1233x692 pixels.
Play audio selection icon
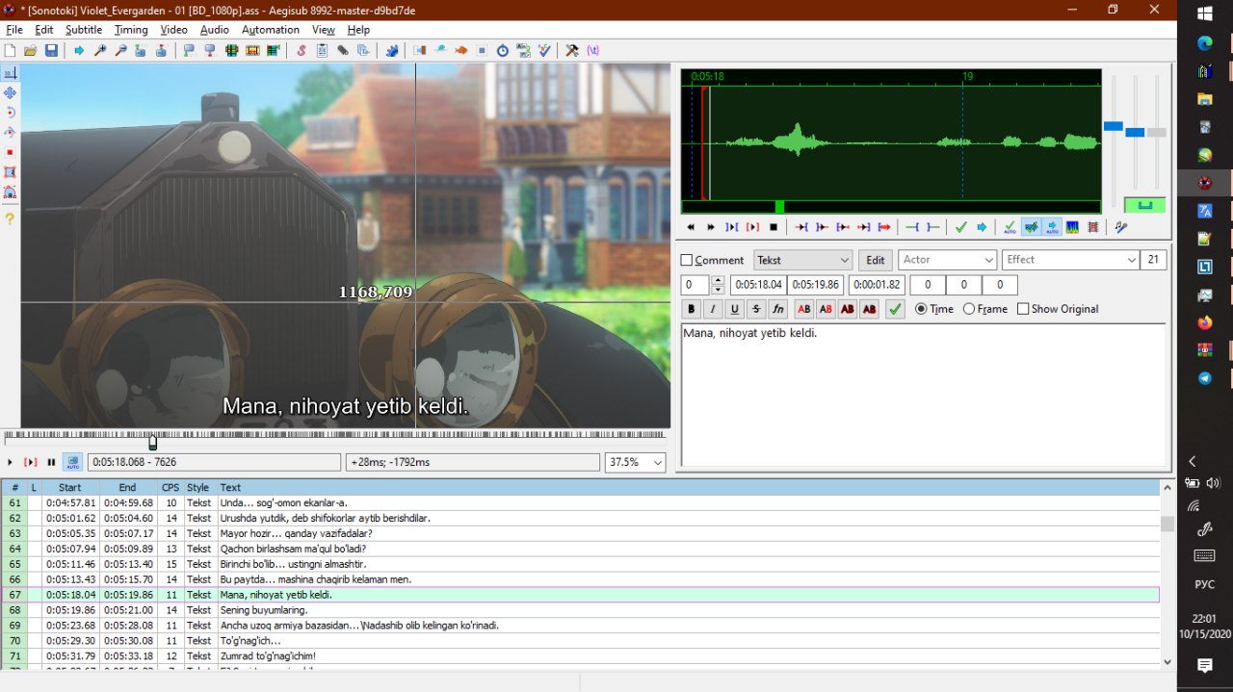pos(731,227)
